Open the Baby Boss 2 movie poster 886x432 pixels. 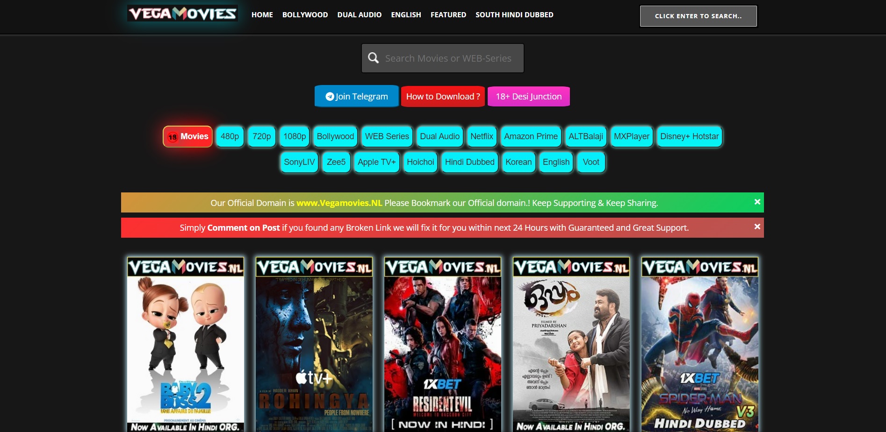click(186, 345)
